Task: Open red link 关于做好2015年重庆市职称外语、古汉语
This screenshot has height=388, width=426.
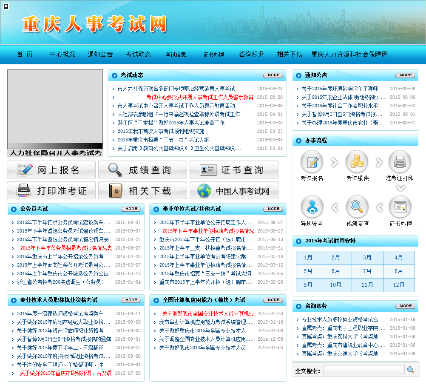Action: [66, 373]
